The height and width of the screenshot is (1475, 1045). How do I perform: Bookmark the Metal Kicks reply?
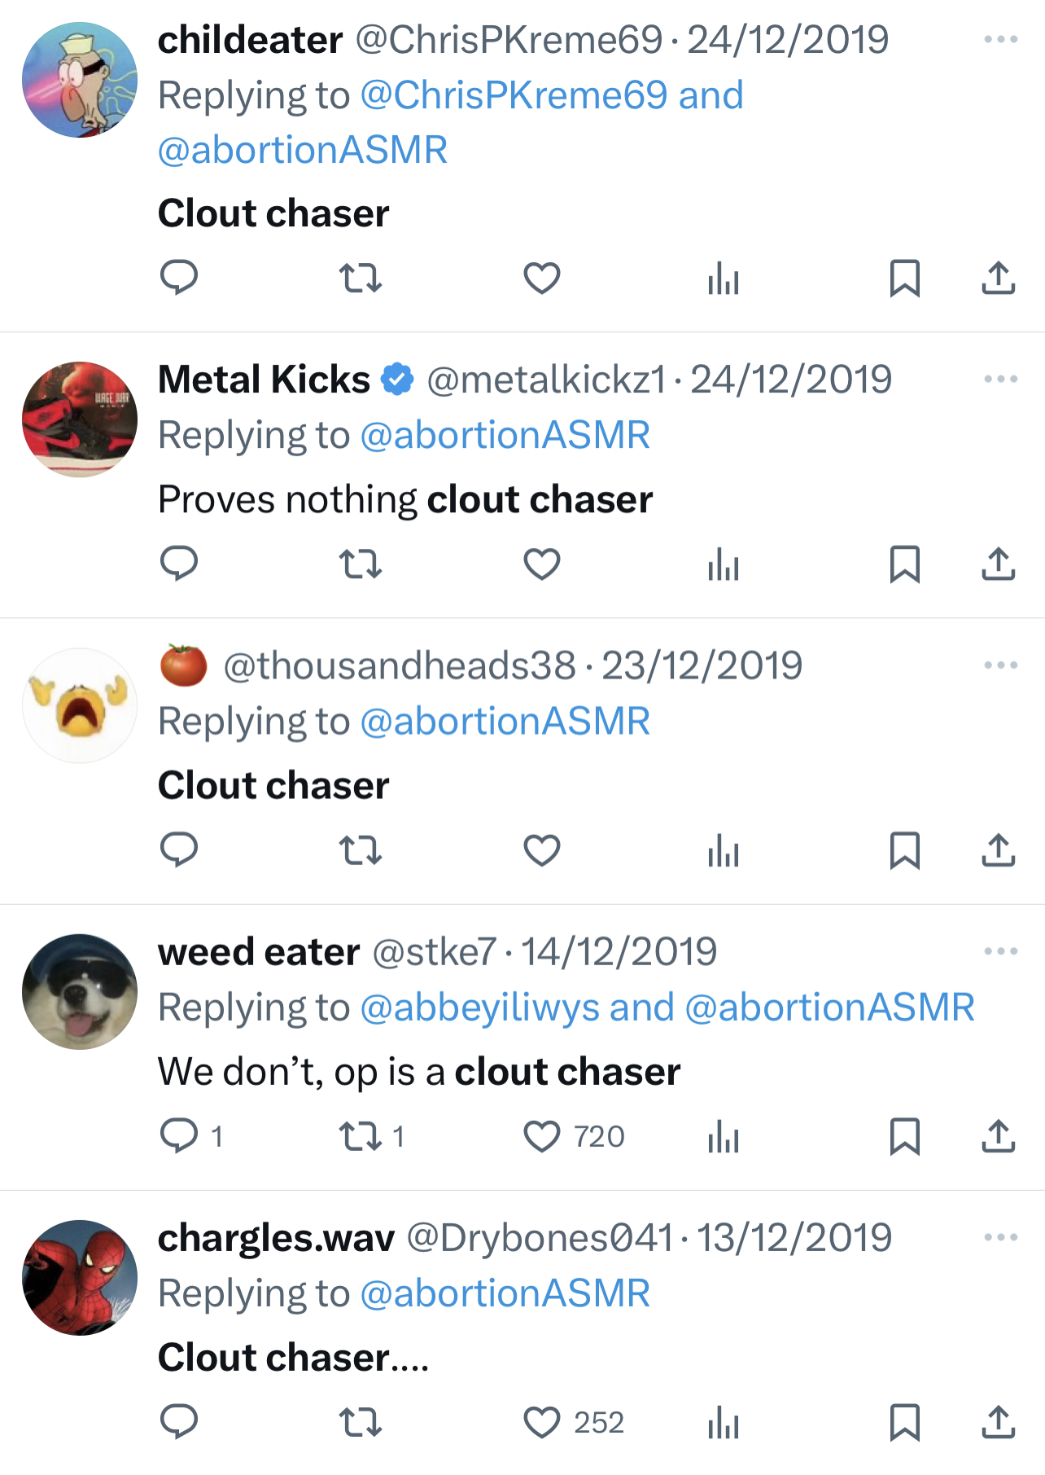tap(904, 564)
